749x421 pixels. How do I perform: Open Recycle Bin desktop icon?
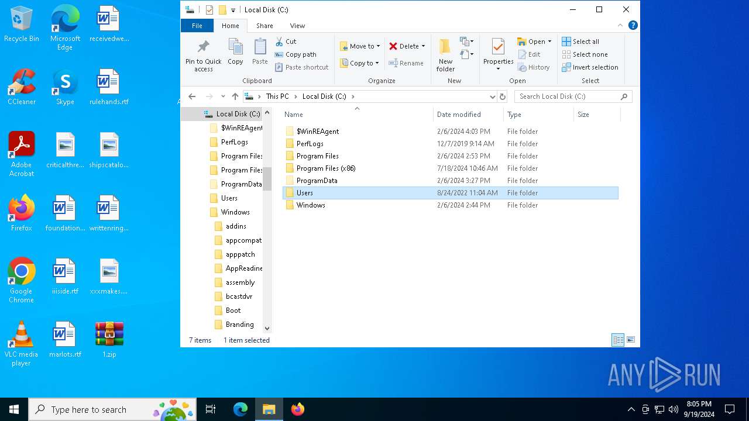click(22, 25)
